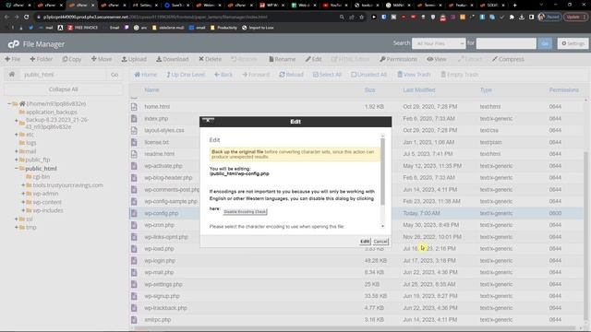
Task: Go to Home in the navigation bar
Action: tap(146, 75)
